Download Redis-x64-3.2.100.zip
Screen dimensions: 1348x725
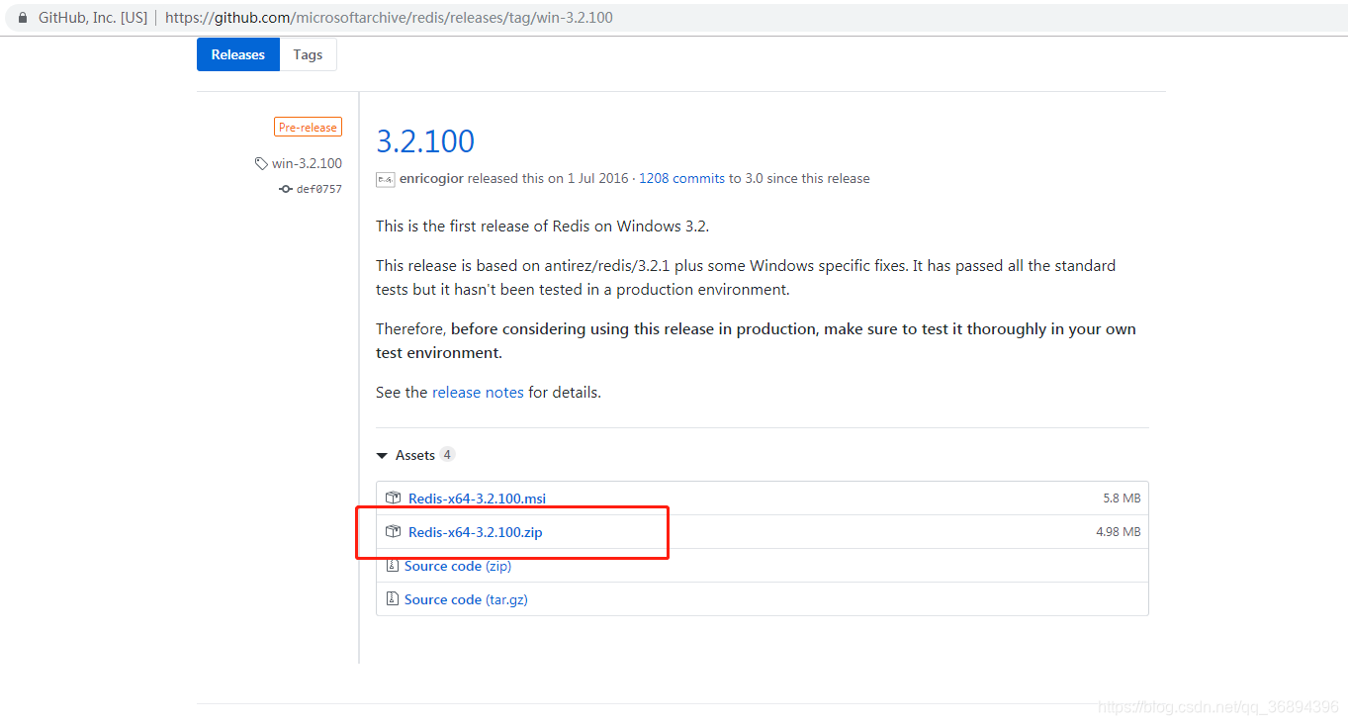click(476, 532)
